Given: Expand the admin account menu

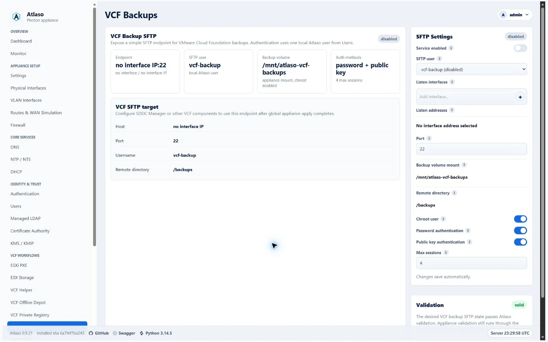Looking at the screenshot, I should pyautogui.click(x=515, y=15).
